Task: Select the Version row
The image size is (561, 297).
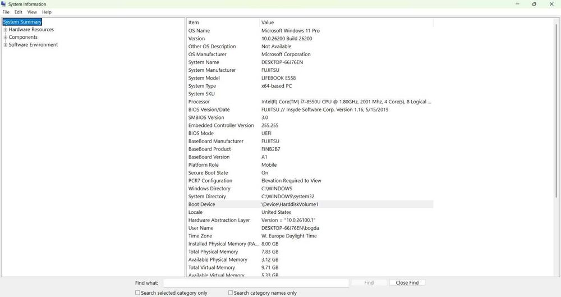Action: tap(310, 38)
